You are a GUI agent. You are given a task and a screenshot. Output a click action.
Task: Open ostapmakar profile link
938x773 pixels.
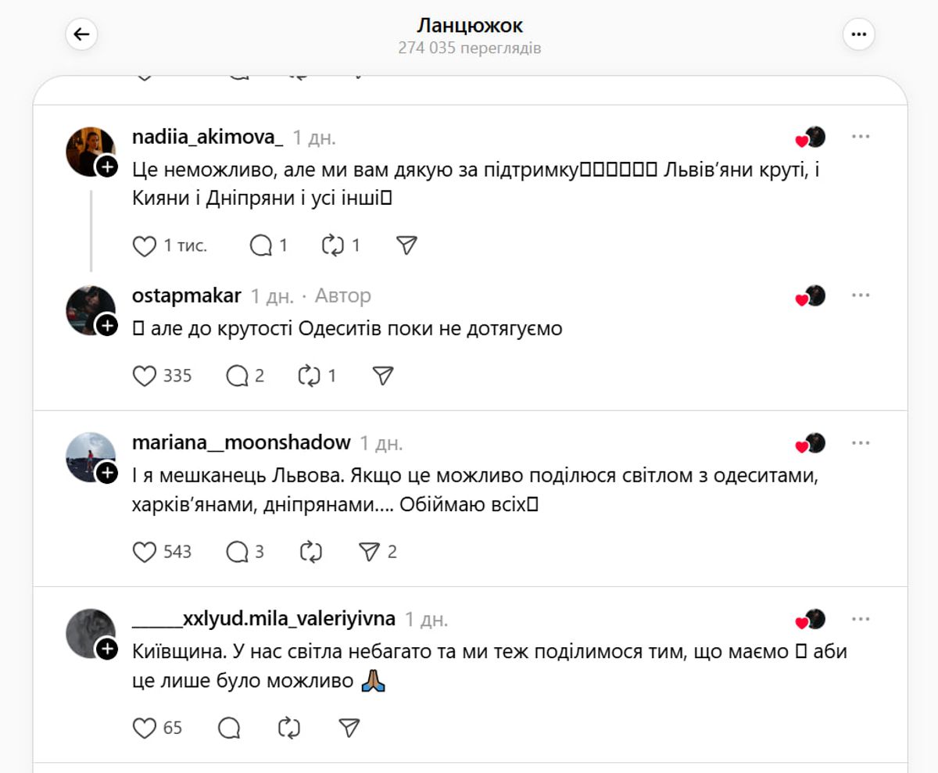[187, 295]
